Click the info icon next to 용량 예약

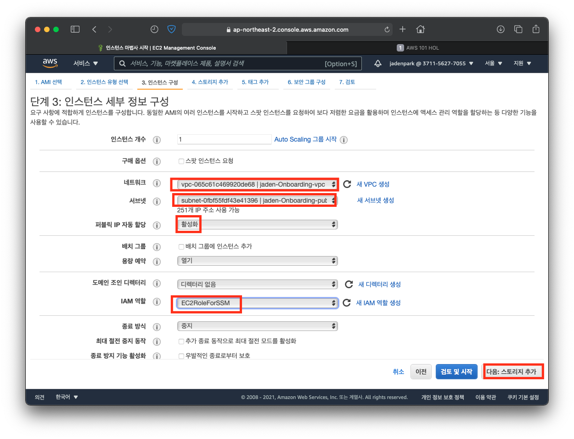pos(157,262)
